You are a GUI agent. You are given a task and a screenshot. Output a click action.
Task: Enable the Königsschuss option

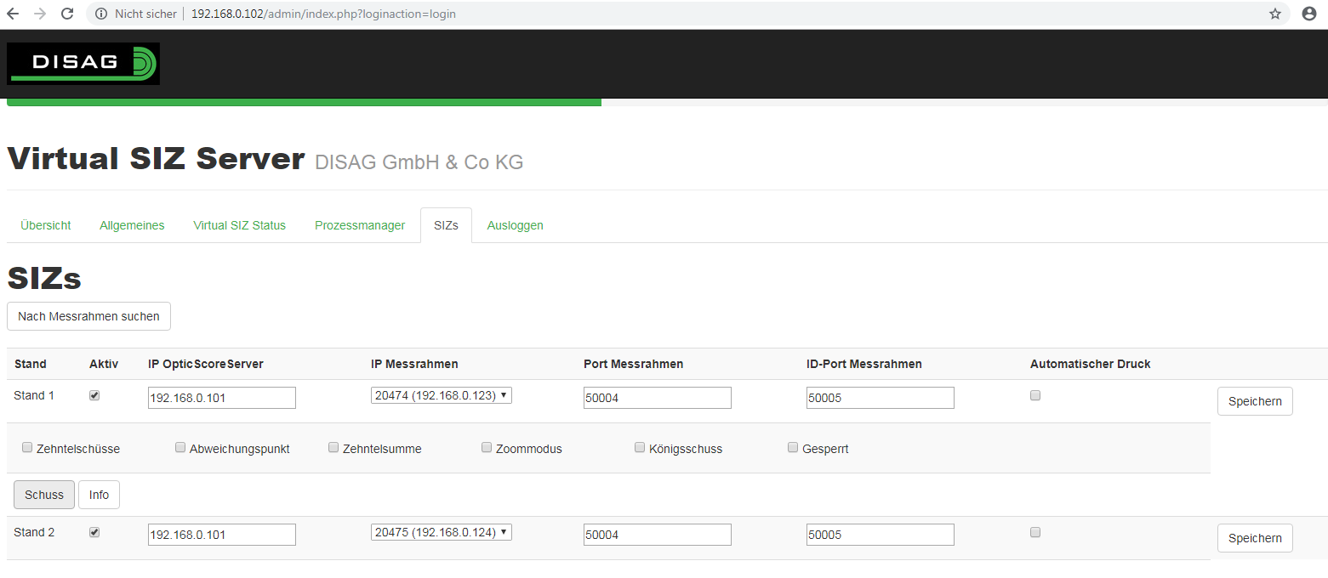click(640, 447)
